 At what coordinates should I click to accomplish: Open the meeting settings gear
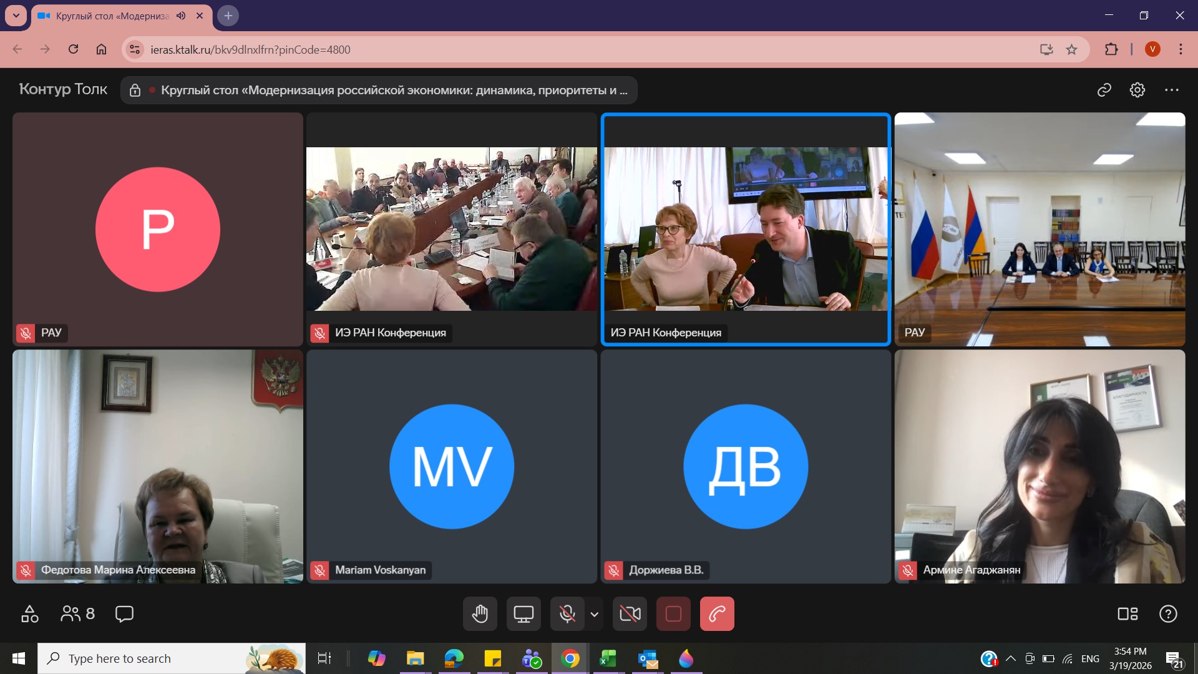point(1137,90)
